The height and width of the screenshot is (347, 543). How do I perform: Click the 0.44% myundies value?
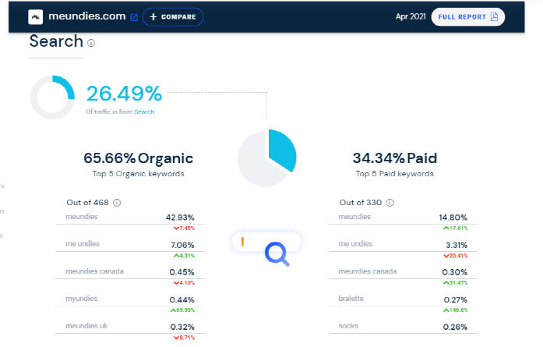182,300
